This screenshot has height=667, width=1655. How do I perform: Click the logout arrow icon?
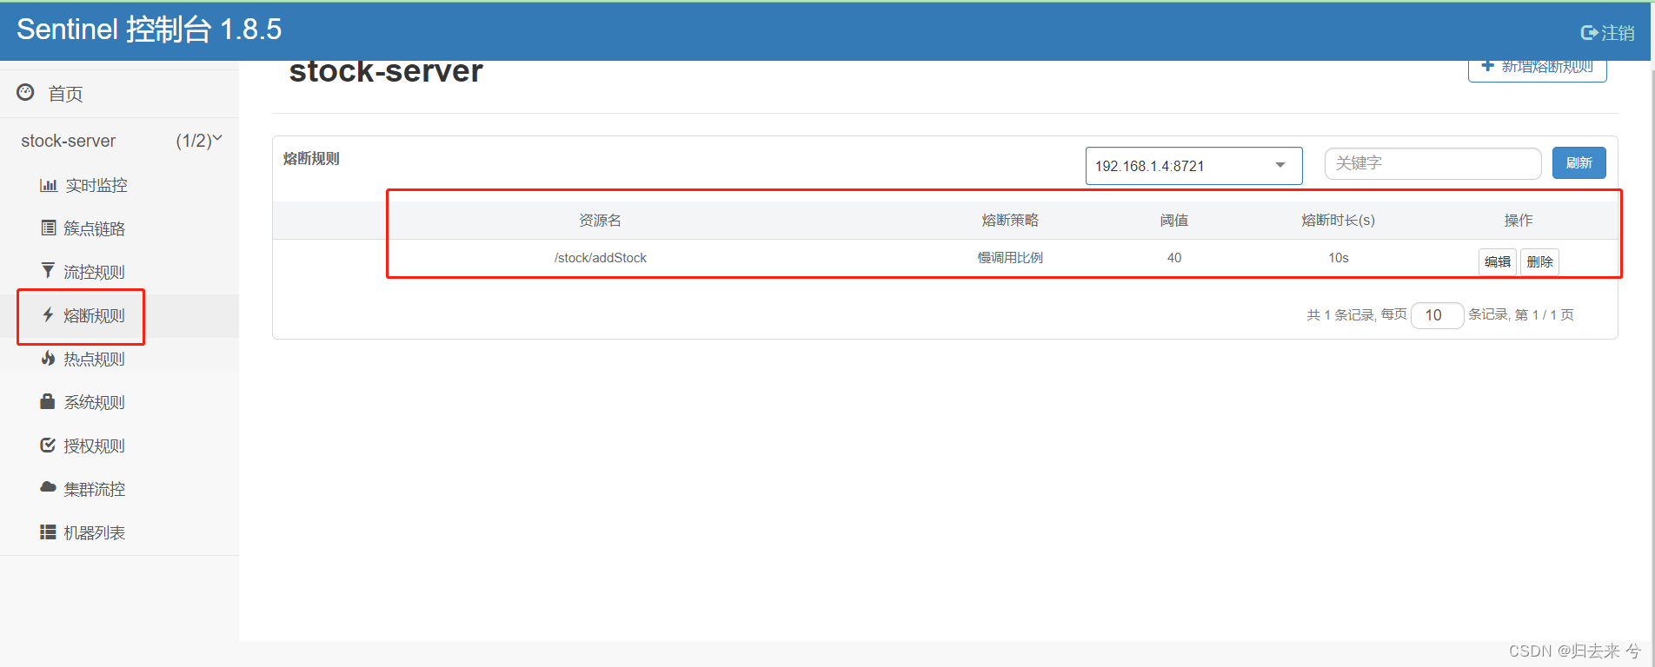tap(1589, 33)
